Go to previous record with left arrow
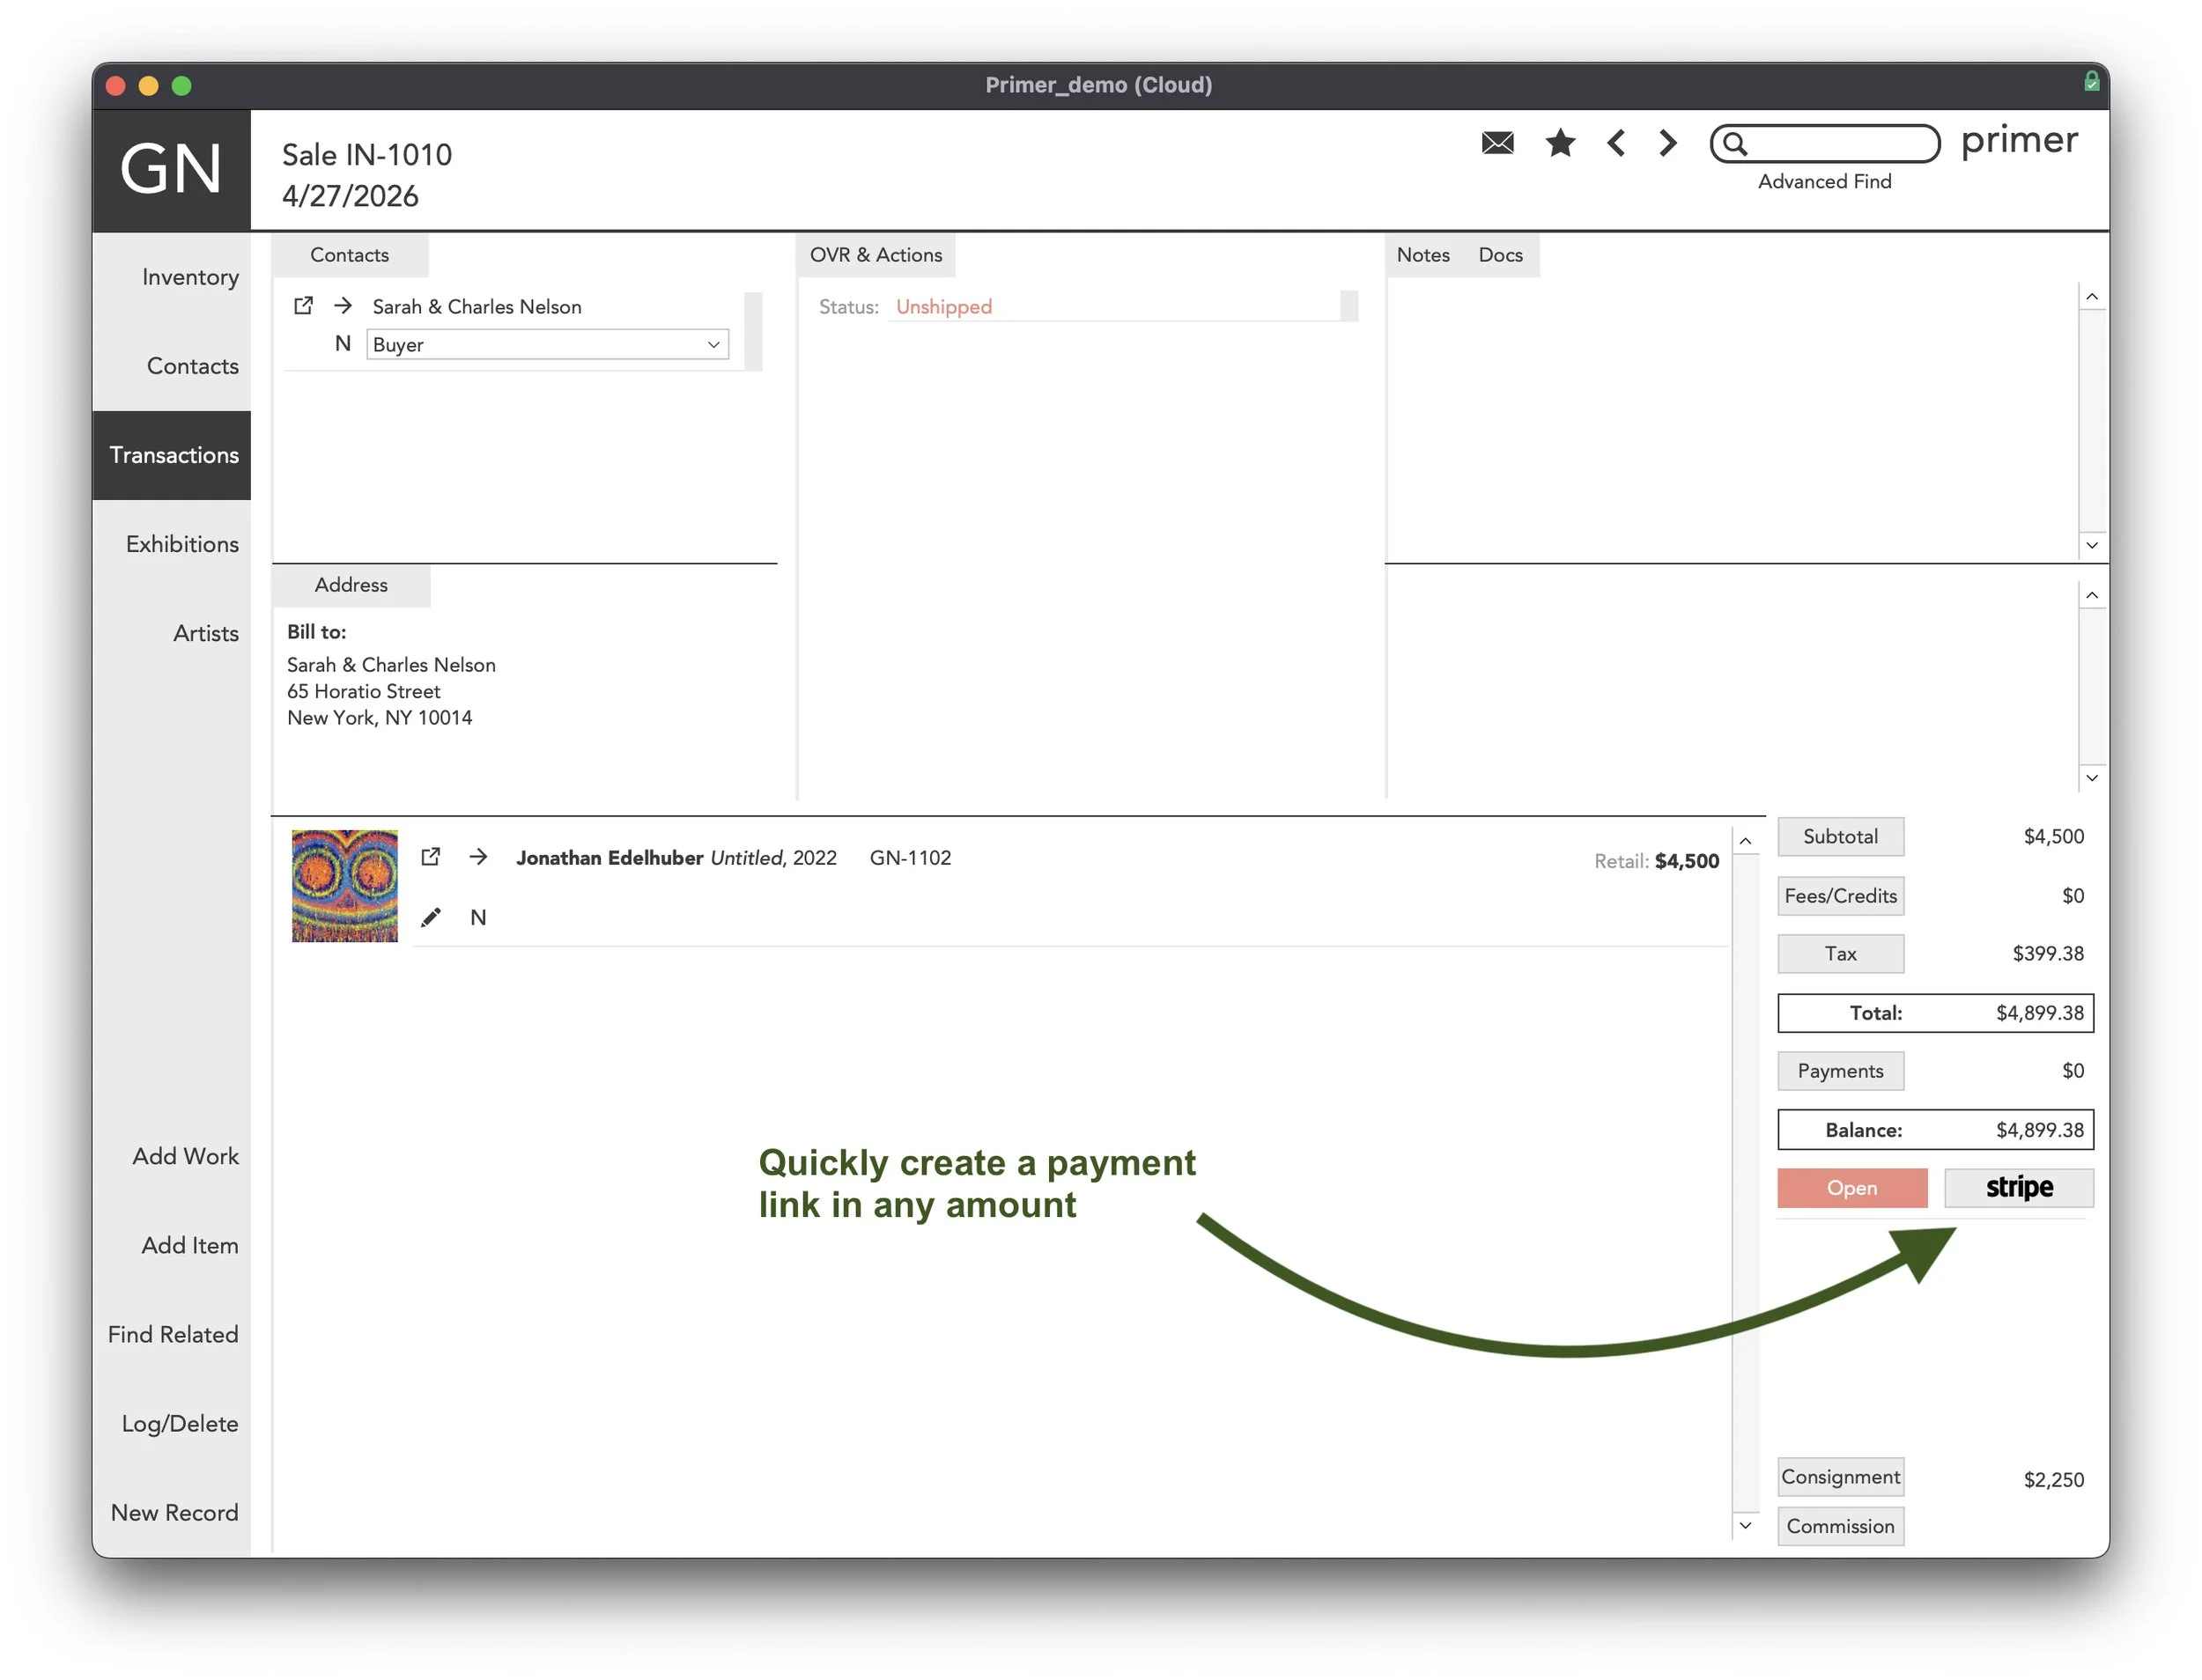Screen dimensions: 2202x1680 [1615, 143]
